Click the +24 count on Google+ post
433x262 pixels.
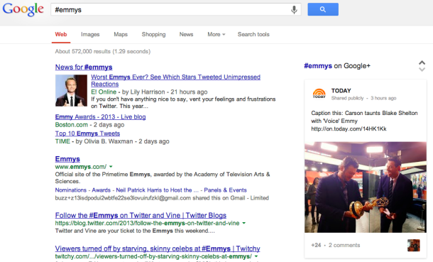(x=316, y=245)
